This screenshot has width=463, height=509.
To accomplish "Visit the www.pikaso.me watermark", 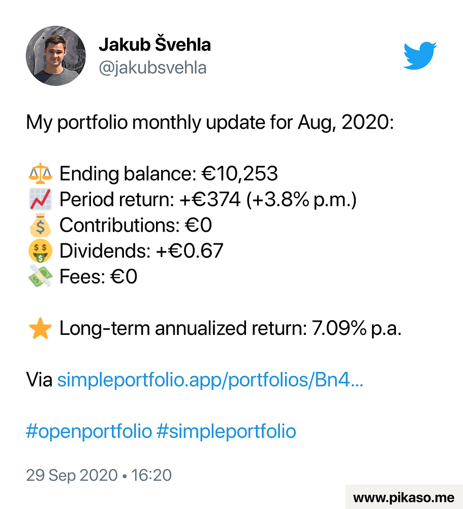I will (404, 497).
